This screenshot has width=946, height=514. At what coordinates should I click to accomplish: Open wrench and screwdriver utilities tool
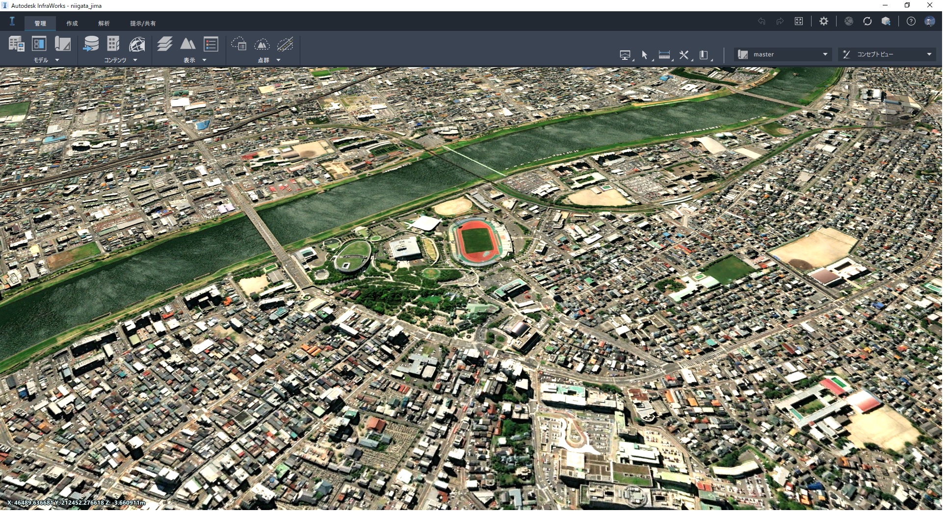tap(684, 55)
